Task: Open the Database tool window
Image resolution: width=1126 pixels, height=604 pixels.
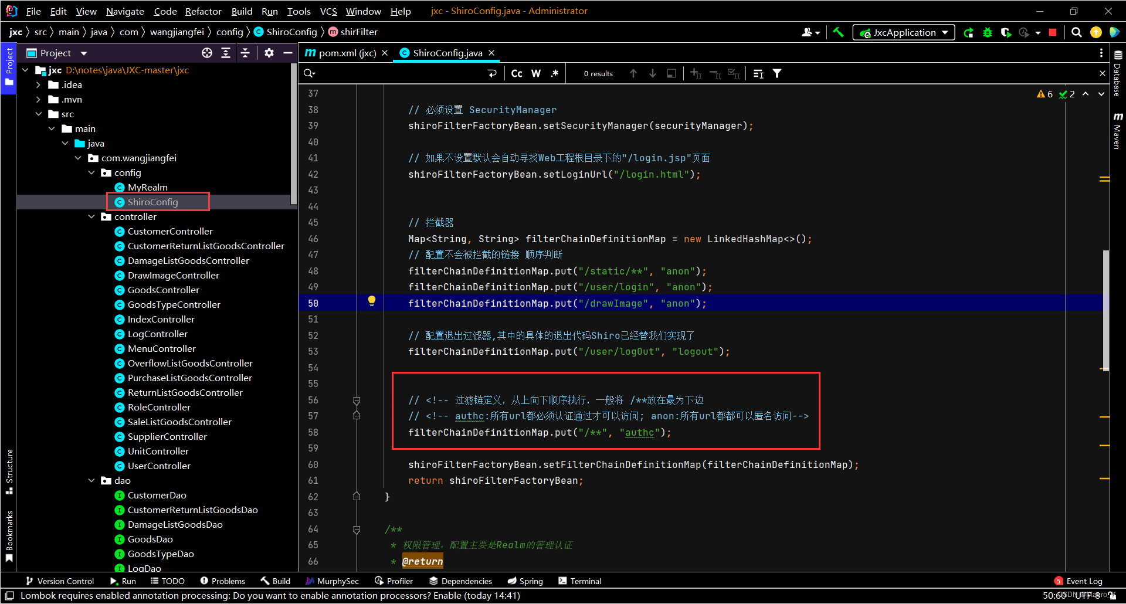Action: 1118,74
